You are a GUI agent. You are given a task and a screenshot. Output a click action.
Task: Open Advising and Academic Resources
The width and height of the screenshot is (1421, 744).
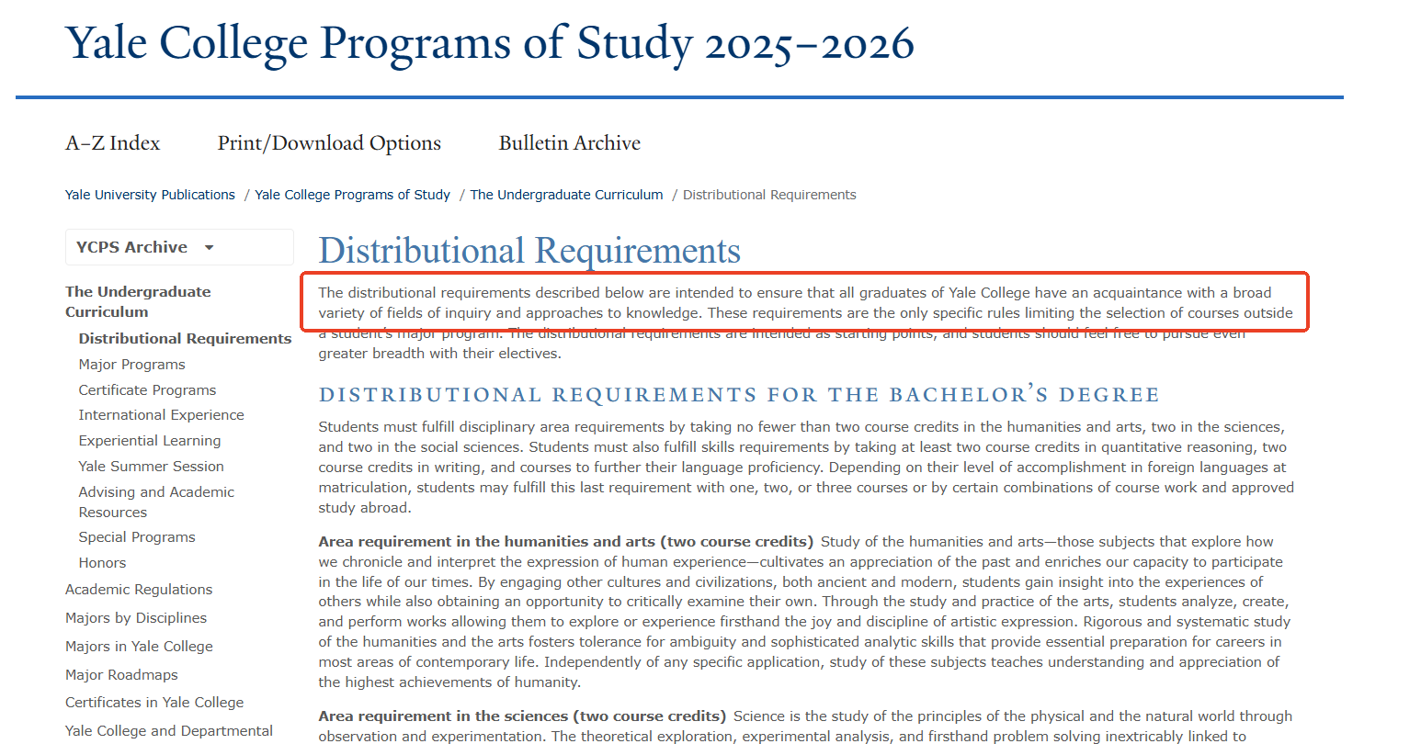(x=156, y=502)
